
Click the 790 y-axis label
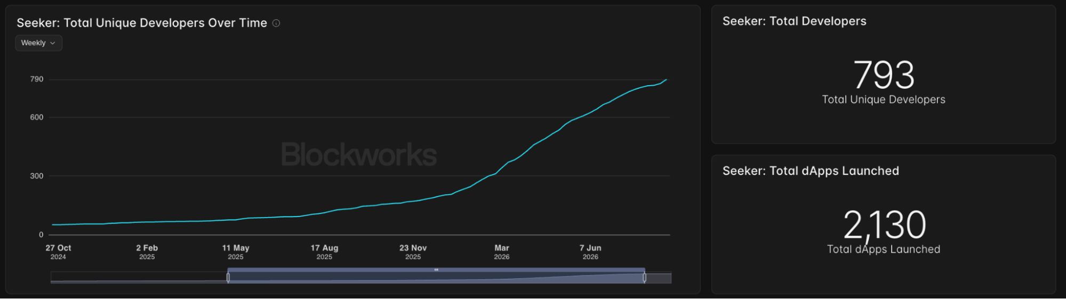pos(37,79)
